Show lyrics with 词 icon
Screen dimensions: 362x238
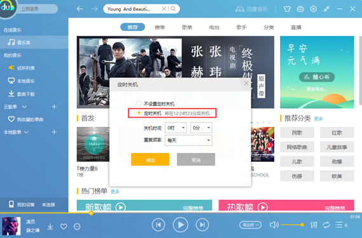314,225
